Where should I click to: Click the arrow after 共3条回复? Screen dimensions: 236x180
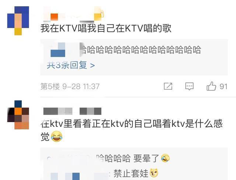93,65
